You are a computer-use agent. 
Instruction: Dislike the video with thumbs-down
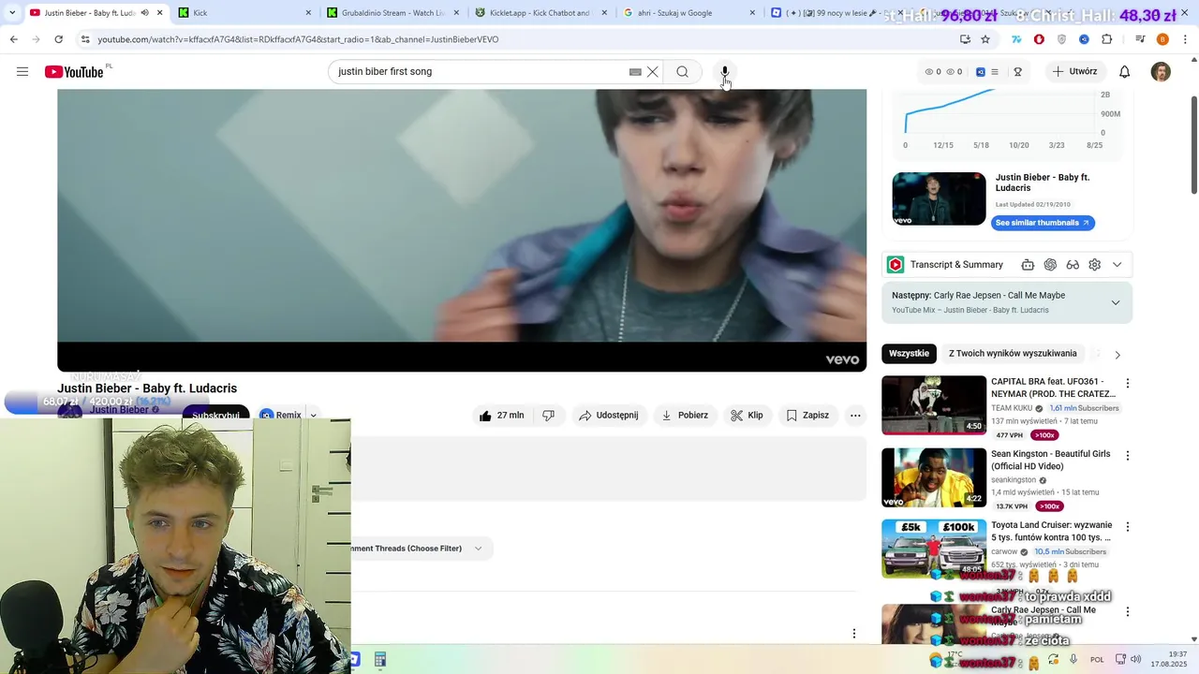point(549,416)
